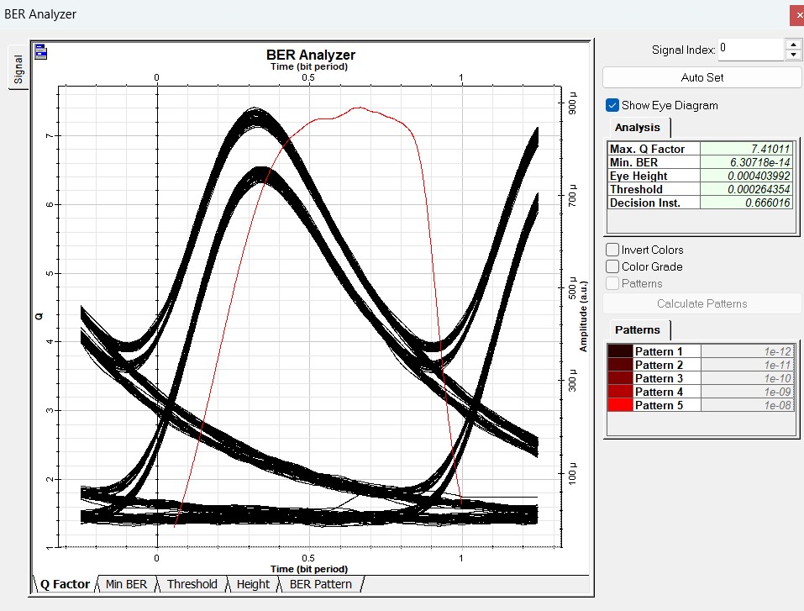
Task: Select the Pattern 1 color swatch
Action: (620, 351)
